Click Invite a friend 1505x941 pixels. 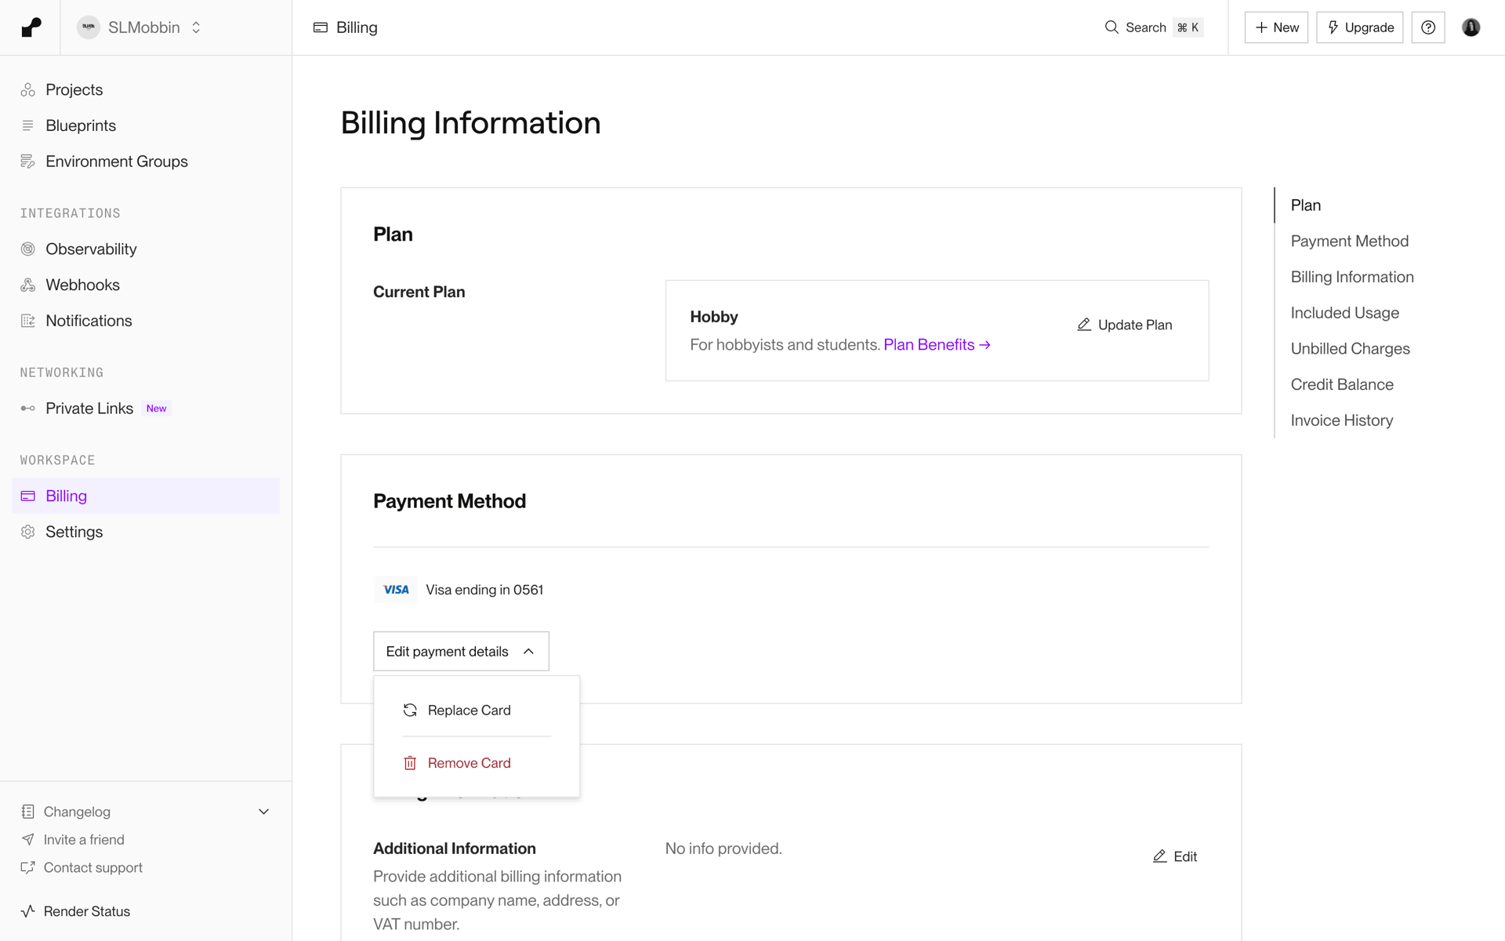[x=84, y=840]
